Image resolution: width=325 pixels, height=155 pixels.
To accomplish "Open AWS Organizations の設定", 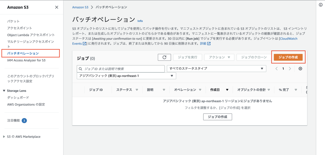I will pos(26,104).
